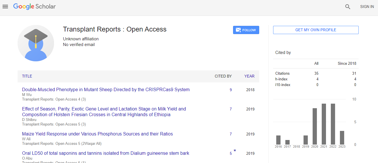This screenshot has width=378, height=163.
Task: Click the Google Scholar logo
Action: [34, 7]
